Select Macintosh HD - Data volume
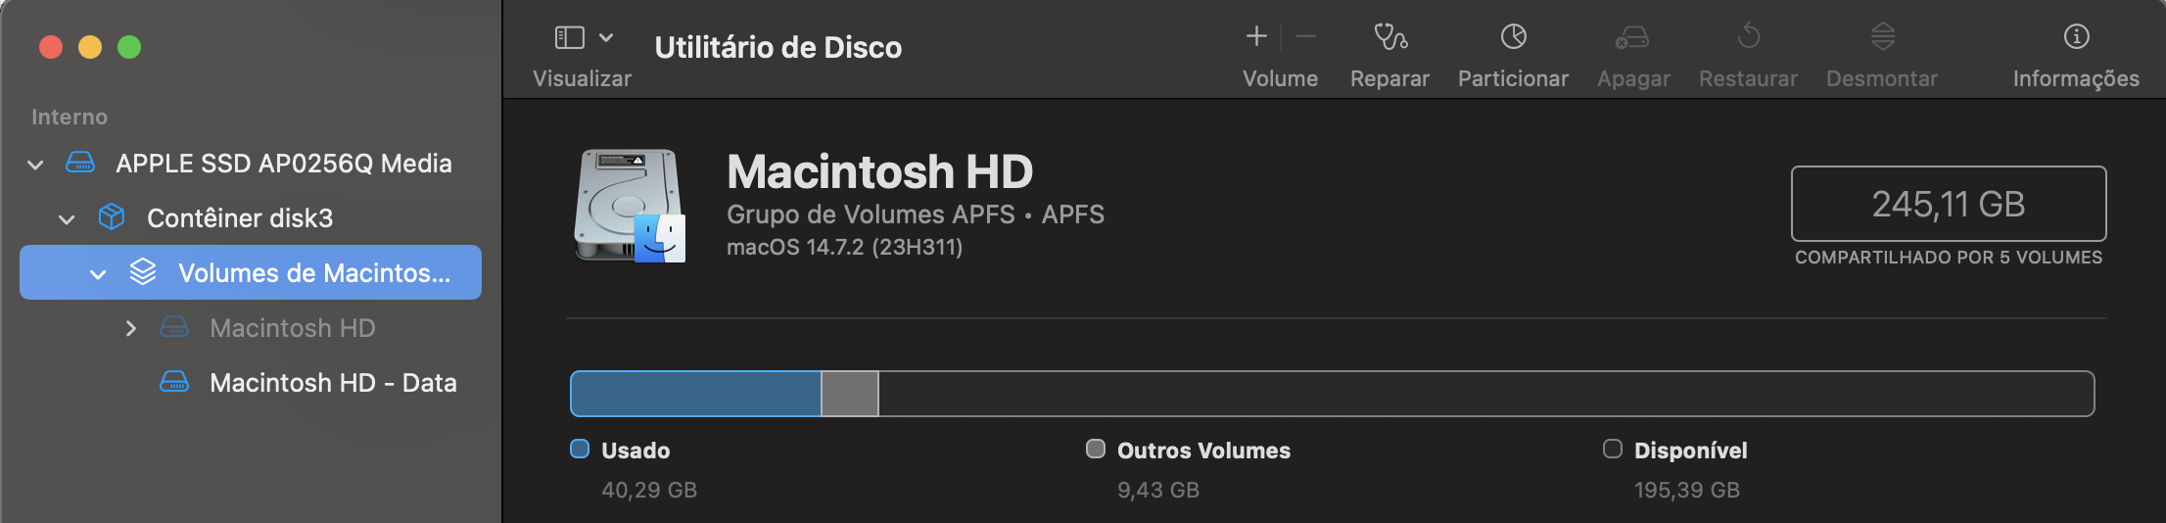Viewport: 2166px width, 523px height. point(332,383)
